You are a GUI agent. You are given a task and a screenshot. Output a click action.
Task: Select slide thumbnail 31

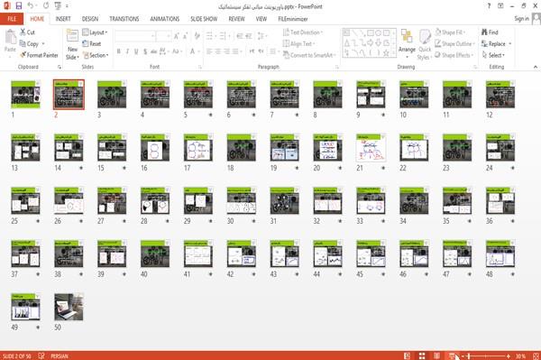(x=284, y=201)
